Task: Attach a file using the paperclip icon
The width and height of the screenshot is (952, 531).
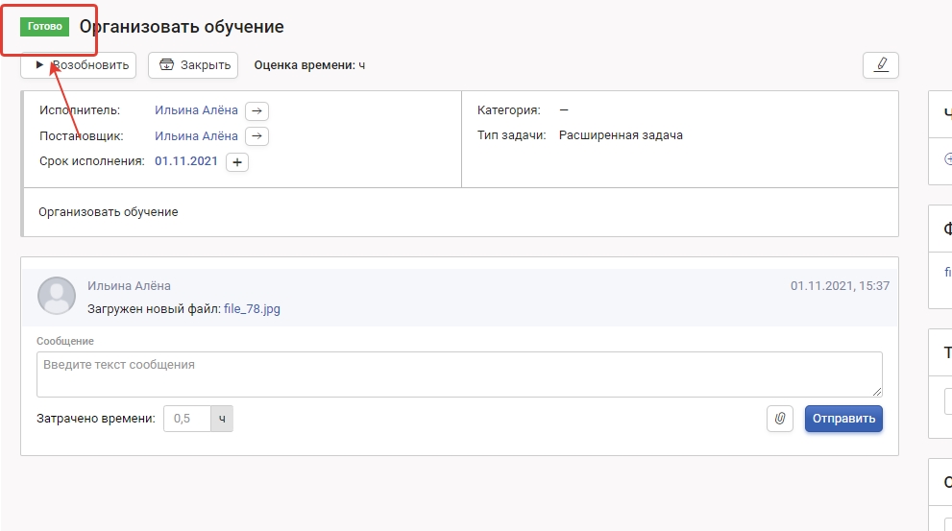Action: [x=779, y=419]
